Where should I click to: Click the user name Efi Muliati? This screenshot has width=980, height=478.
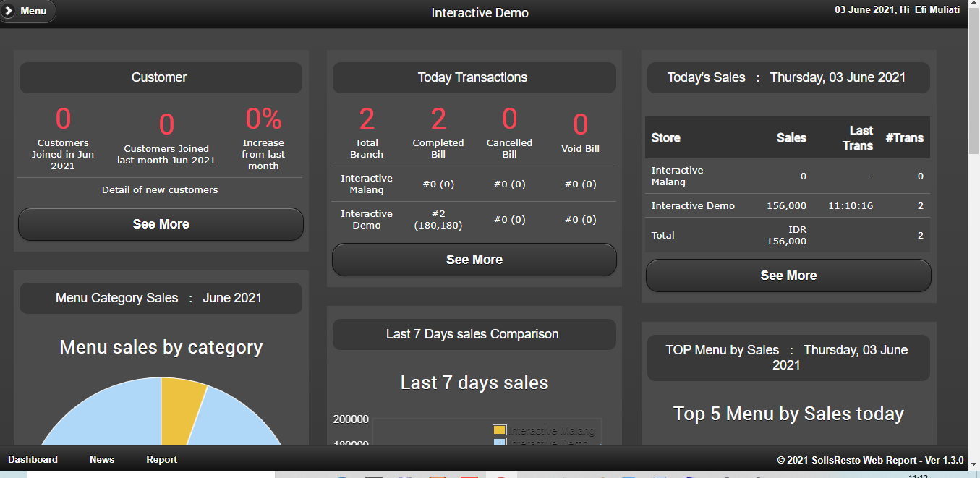click(937, 10)
